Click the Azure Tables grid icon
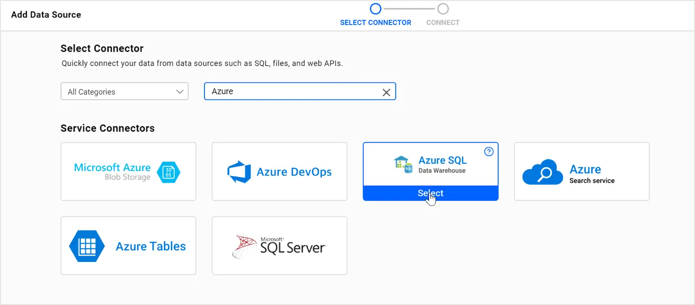 coord(87,246)
